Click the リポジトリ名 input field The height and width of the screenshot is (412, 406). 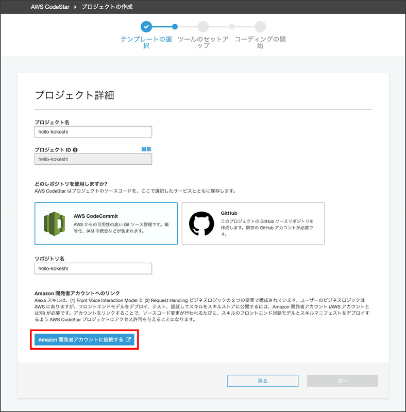click(93, 268)
